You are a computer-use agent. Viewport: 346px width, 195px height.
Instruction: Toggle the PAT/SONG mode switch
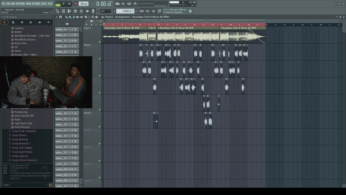click(58, 4)
